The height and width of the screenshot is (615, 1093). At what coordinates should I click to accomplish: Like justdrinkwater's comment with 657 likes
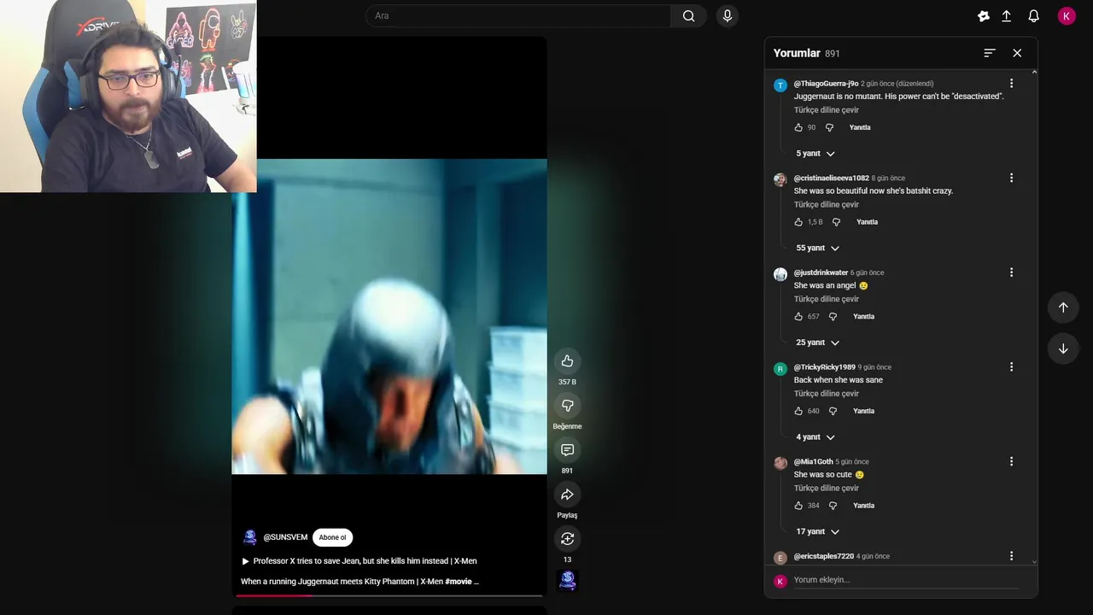pos(798,317)
